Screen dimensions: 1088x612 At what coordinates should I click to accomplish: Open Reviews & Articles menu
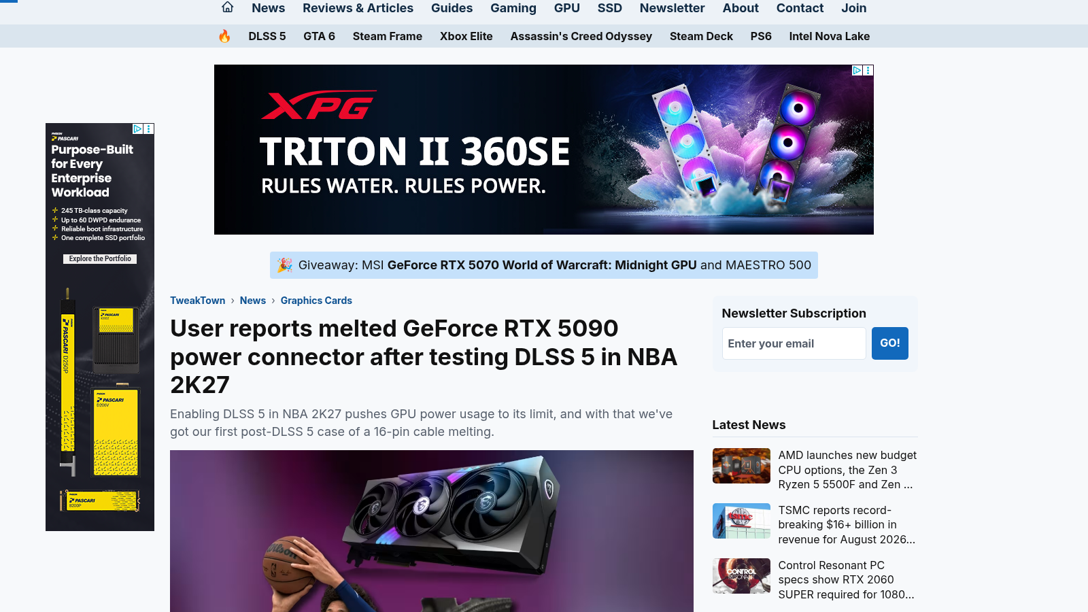(x=358, y=8)
